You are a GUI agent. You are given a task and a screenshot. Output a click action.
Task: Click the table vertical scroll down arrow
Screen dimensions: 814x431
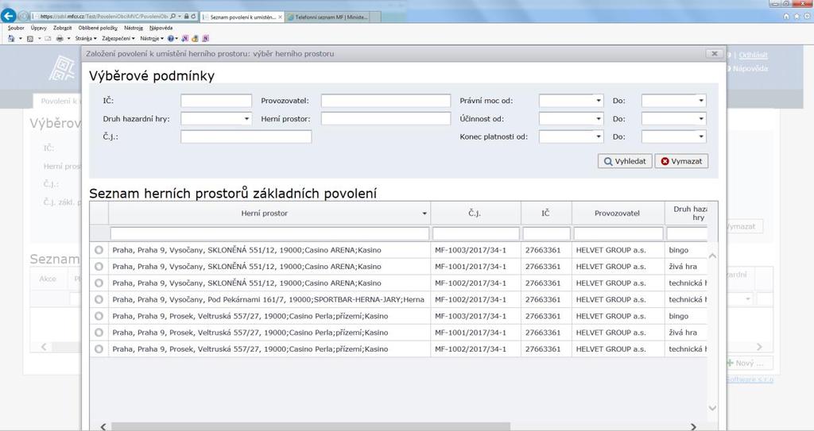pos(712,408)
